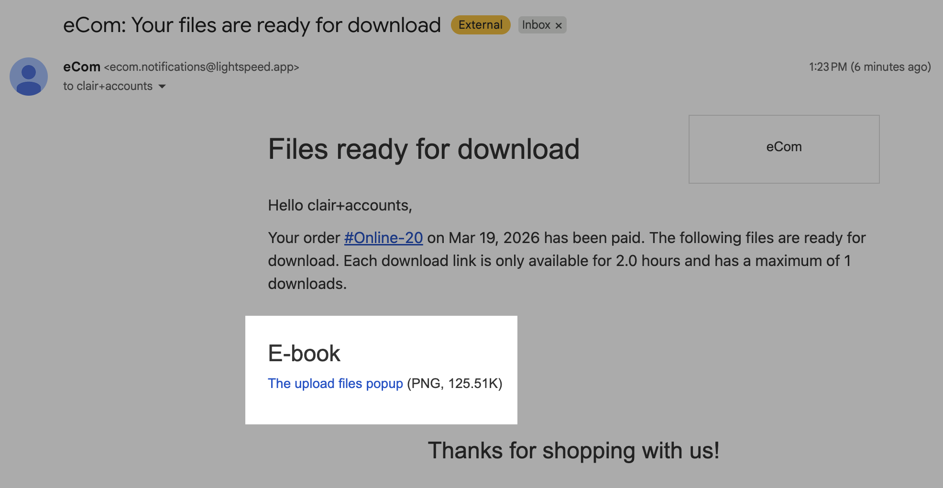Download The upload files popup file
Viewport: 943px width, 488px height.
335,383
